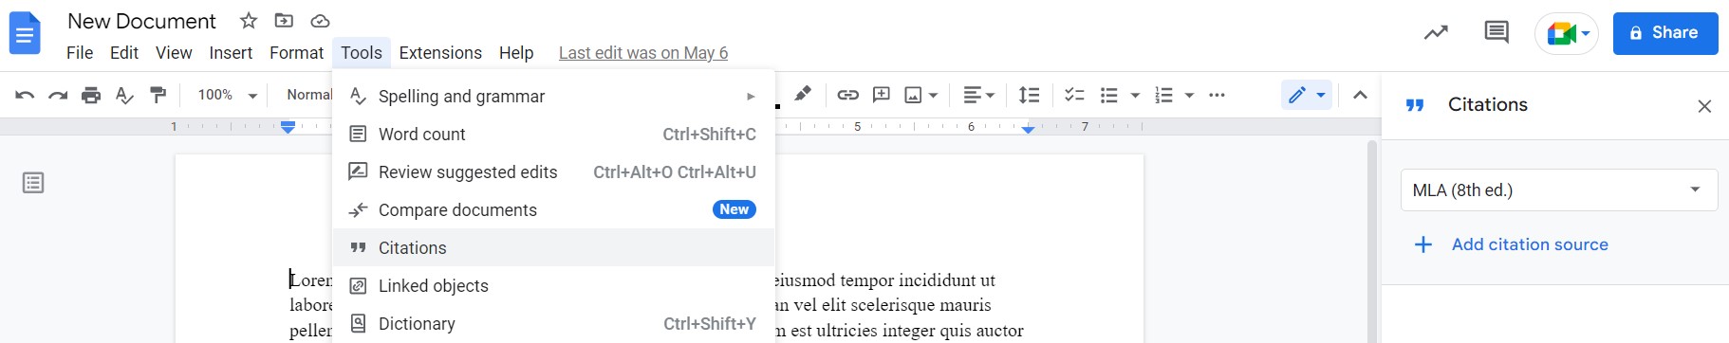Insert a link with chain icon
Screen dimensions: 1729x343
(848, 95)
